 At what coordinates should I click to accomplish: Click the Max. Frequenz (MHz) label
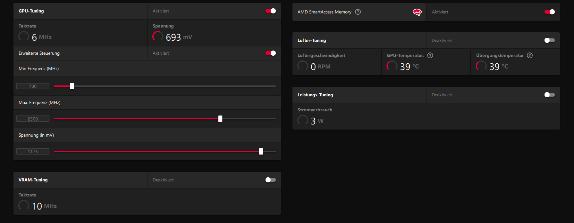click(x=39, y=102)
